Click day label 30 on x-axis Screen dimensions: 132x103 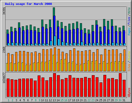pyautogui.click(x=120, y=100)
